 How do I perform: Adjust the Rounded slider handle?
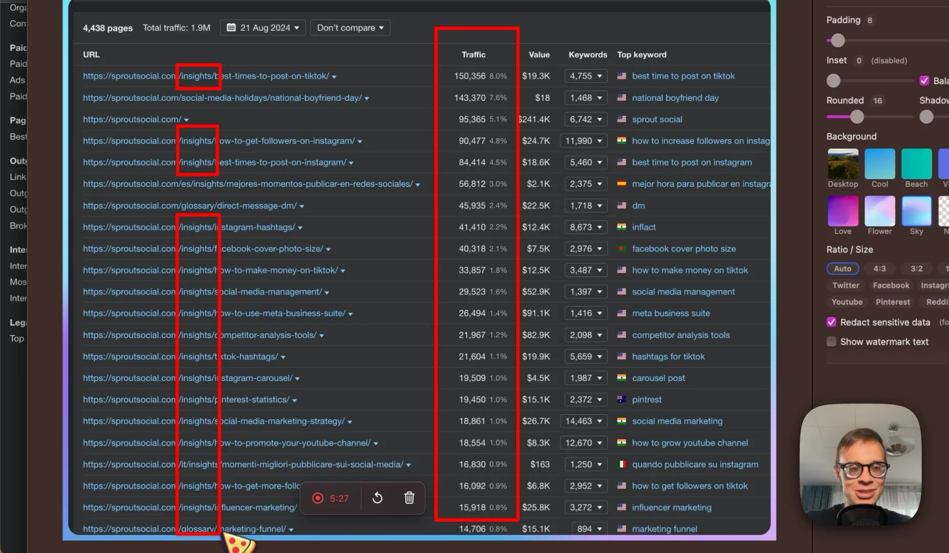(857, 117)
